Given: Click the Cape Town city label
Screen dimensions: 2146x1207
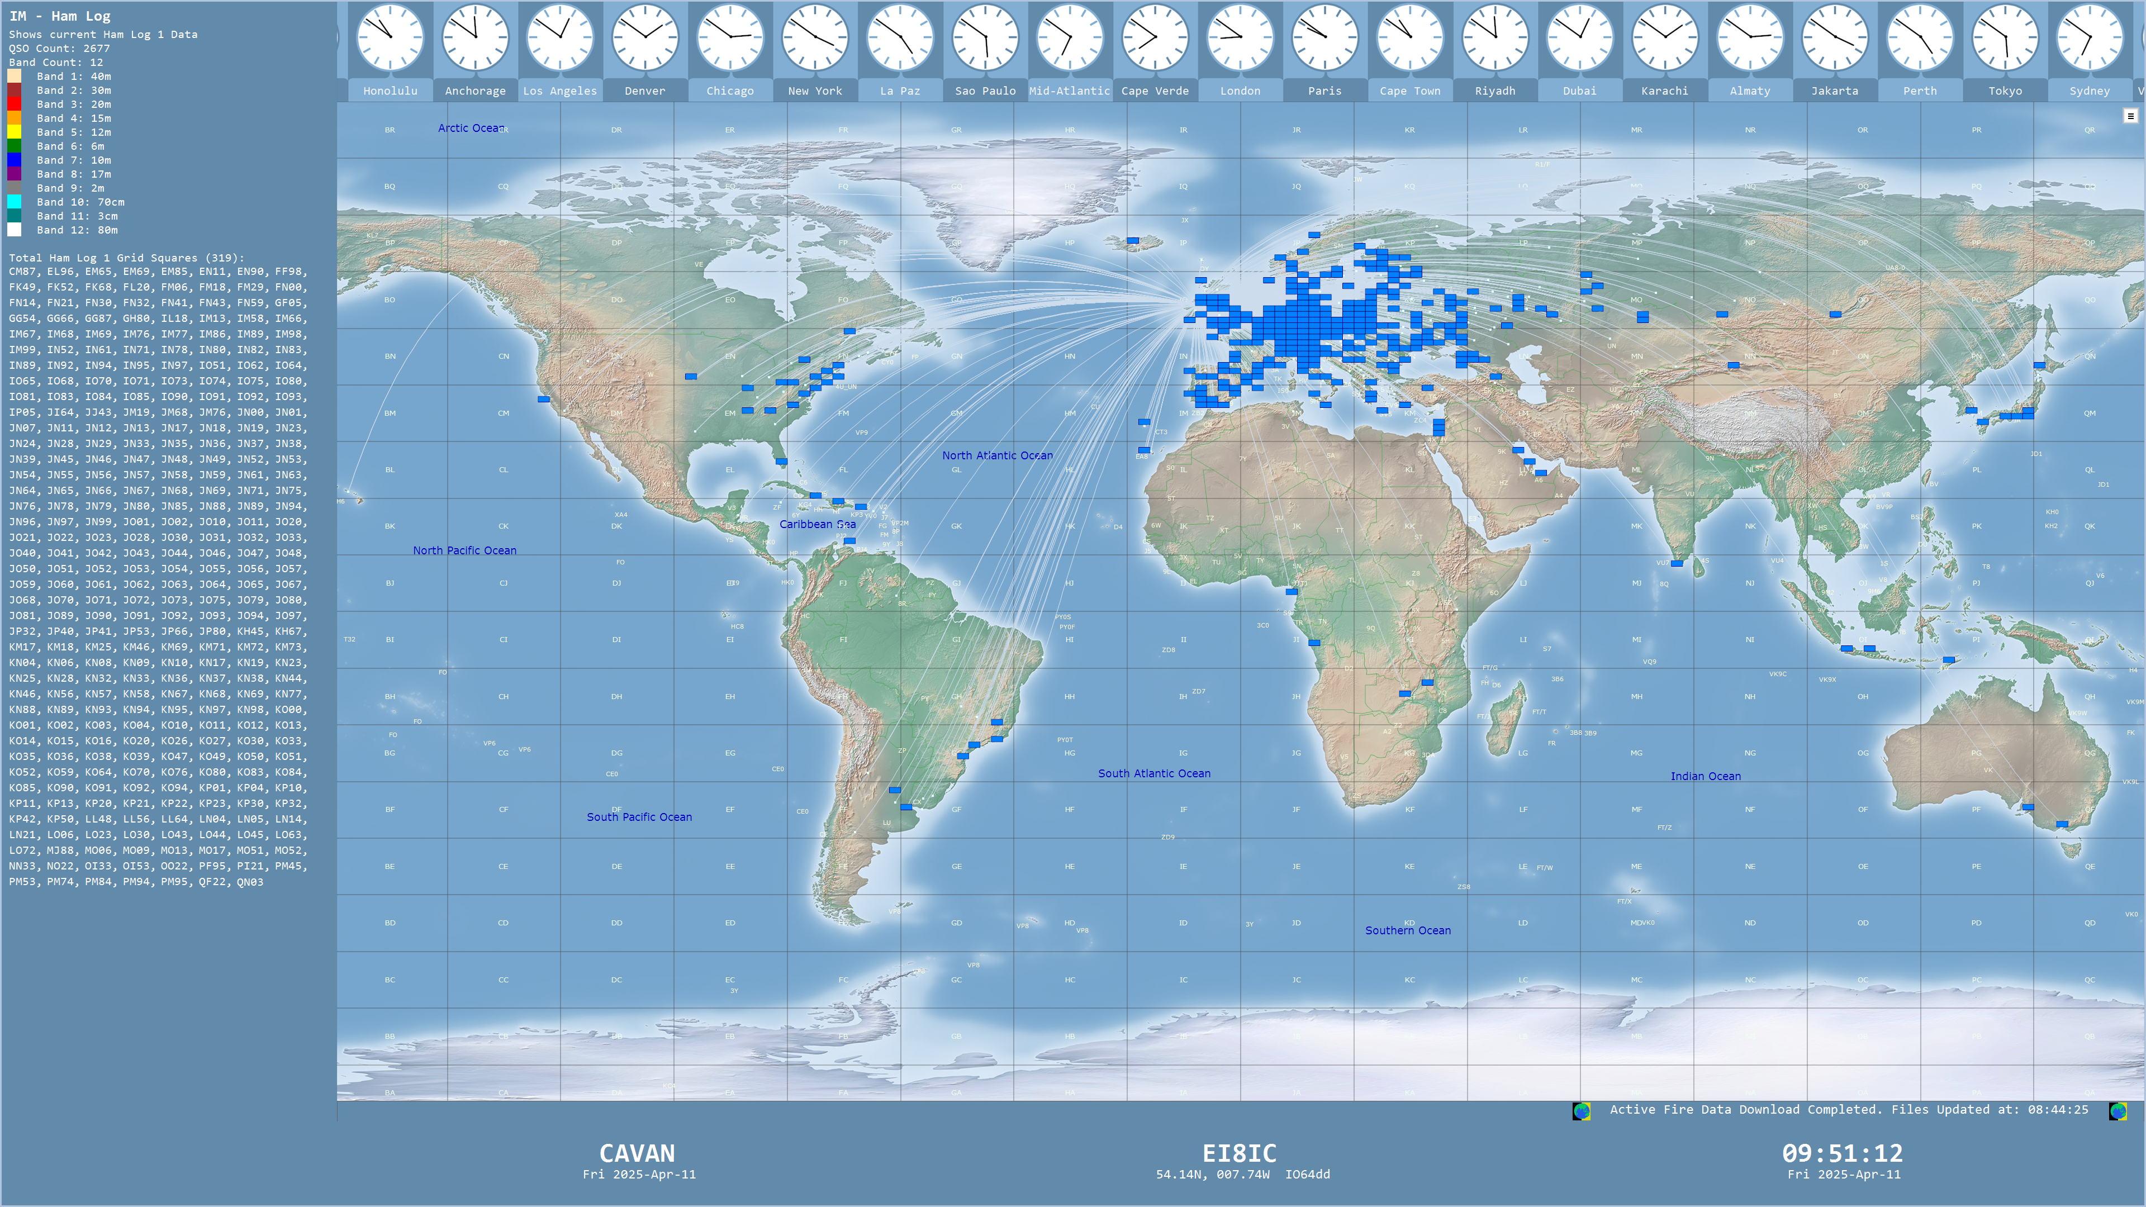Looking at the screenshot, I should (1409, 91).
